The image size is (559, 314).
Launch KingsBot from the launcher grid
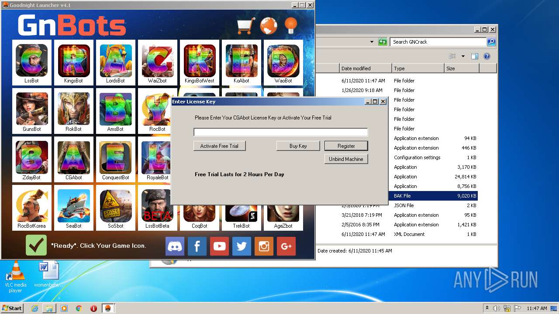pyautogui.click(x=73, y=62)
